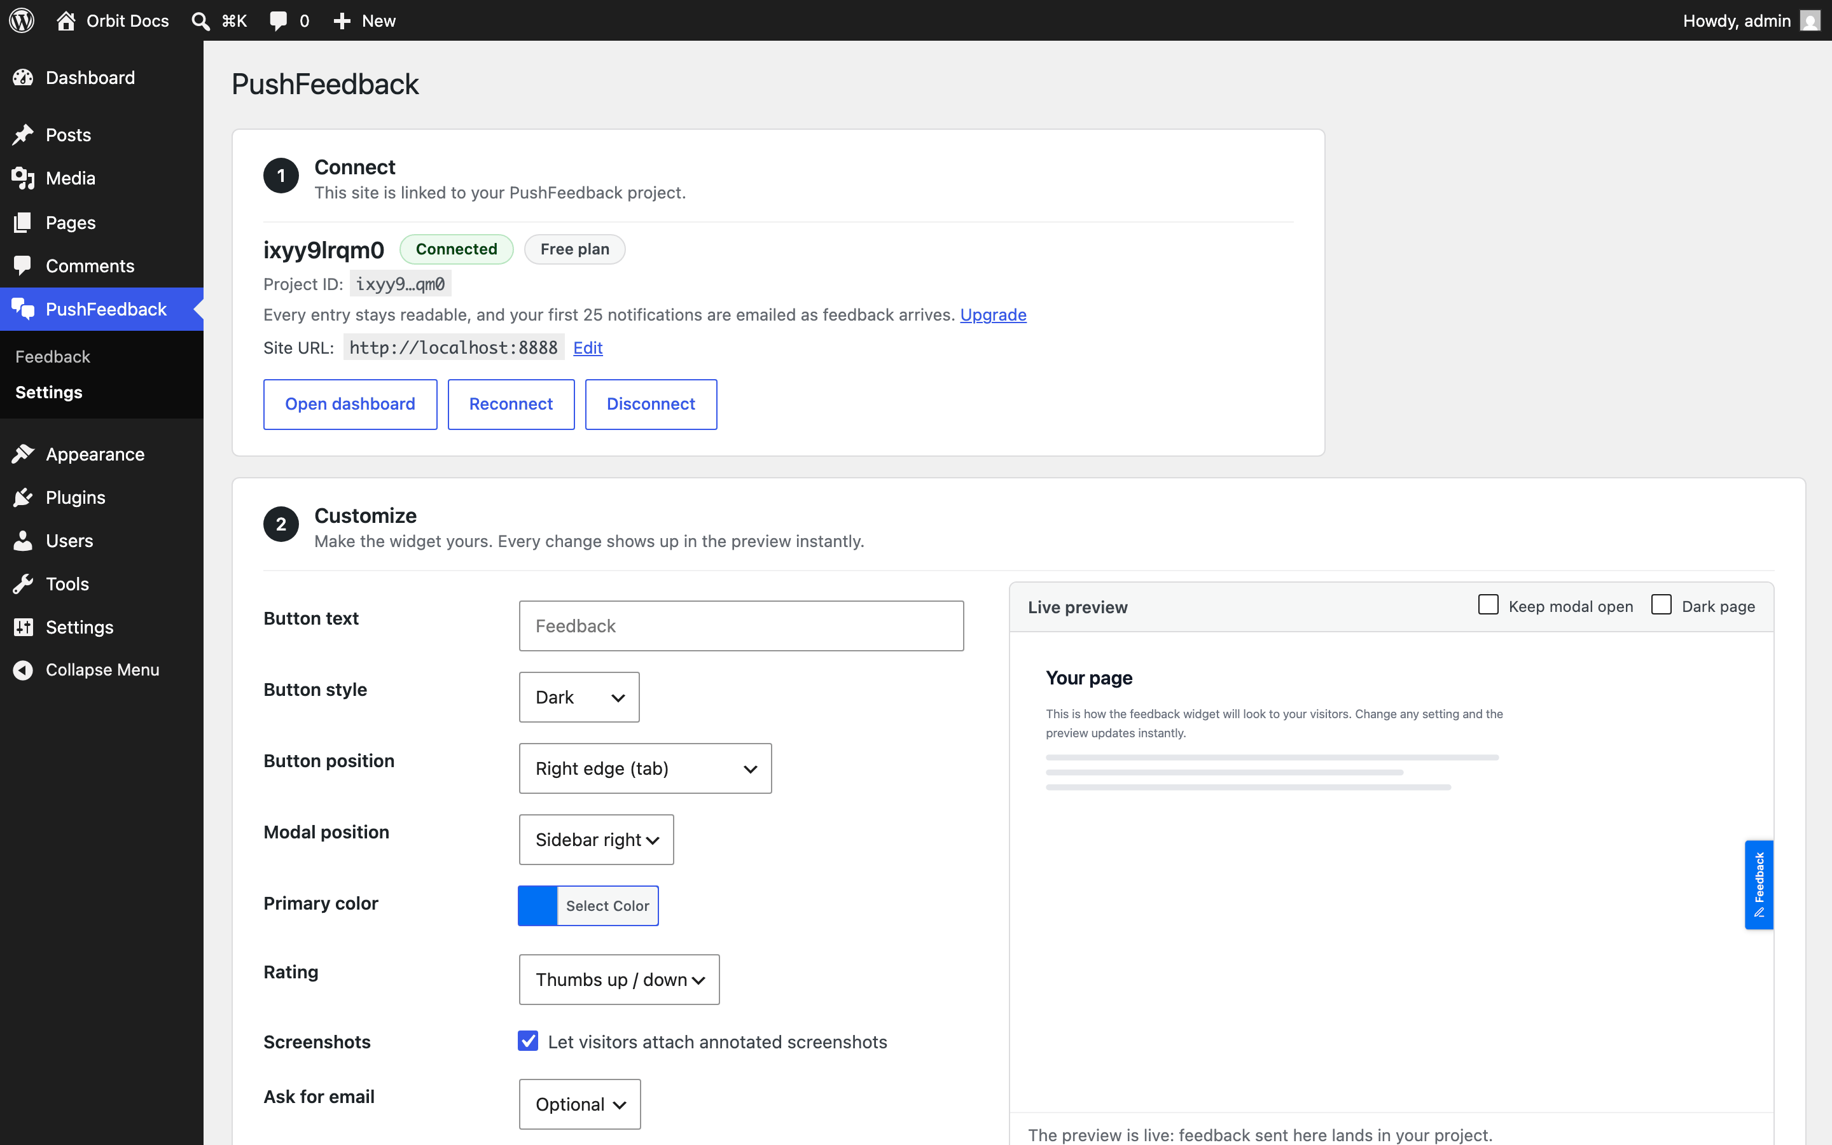
Task: Click the Pages icon in sidebar
Action: coord(24,222)
